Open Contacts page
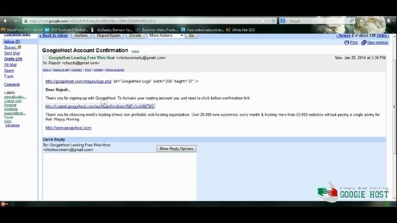397x223 pixels. tap(12, 84)
